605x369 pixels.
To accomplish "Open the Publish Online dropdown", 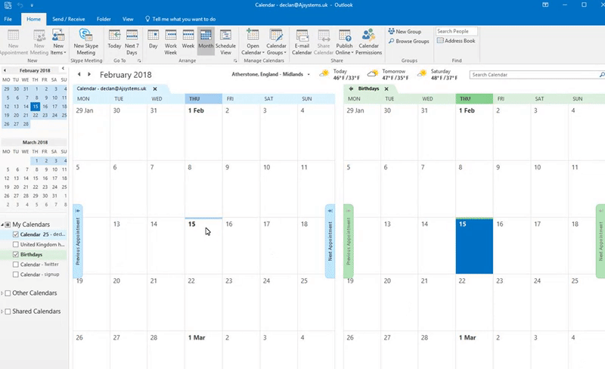I will click(344, 42).
